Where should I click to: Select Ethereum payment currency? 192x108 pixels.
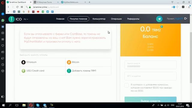43,62
